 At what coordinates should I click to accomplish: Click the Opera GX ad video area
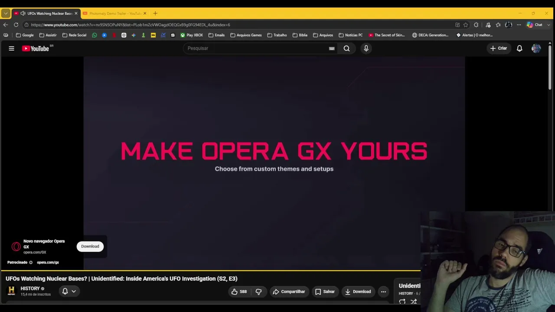[274, 164]
